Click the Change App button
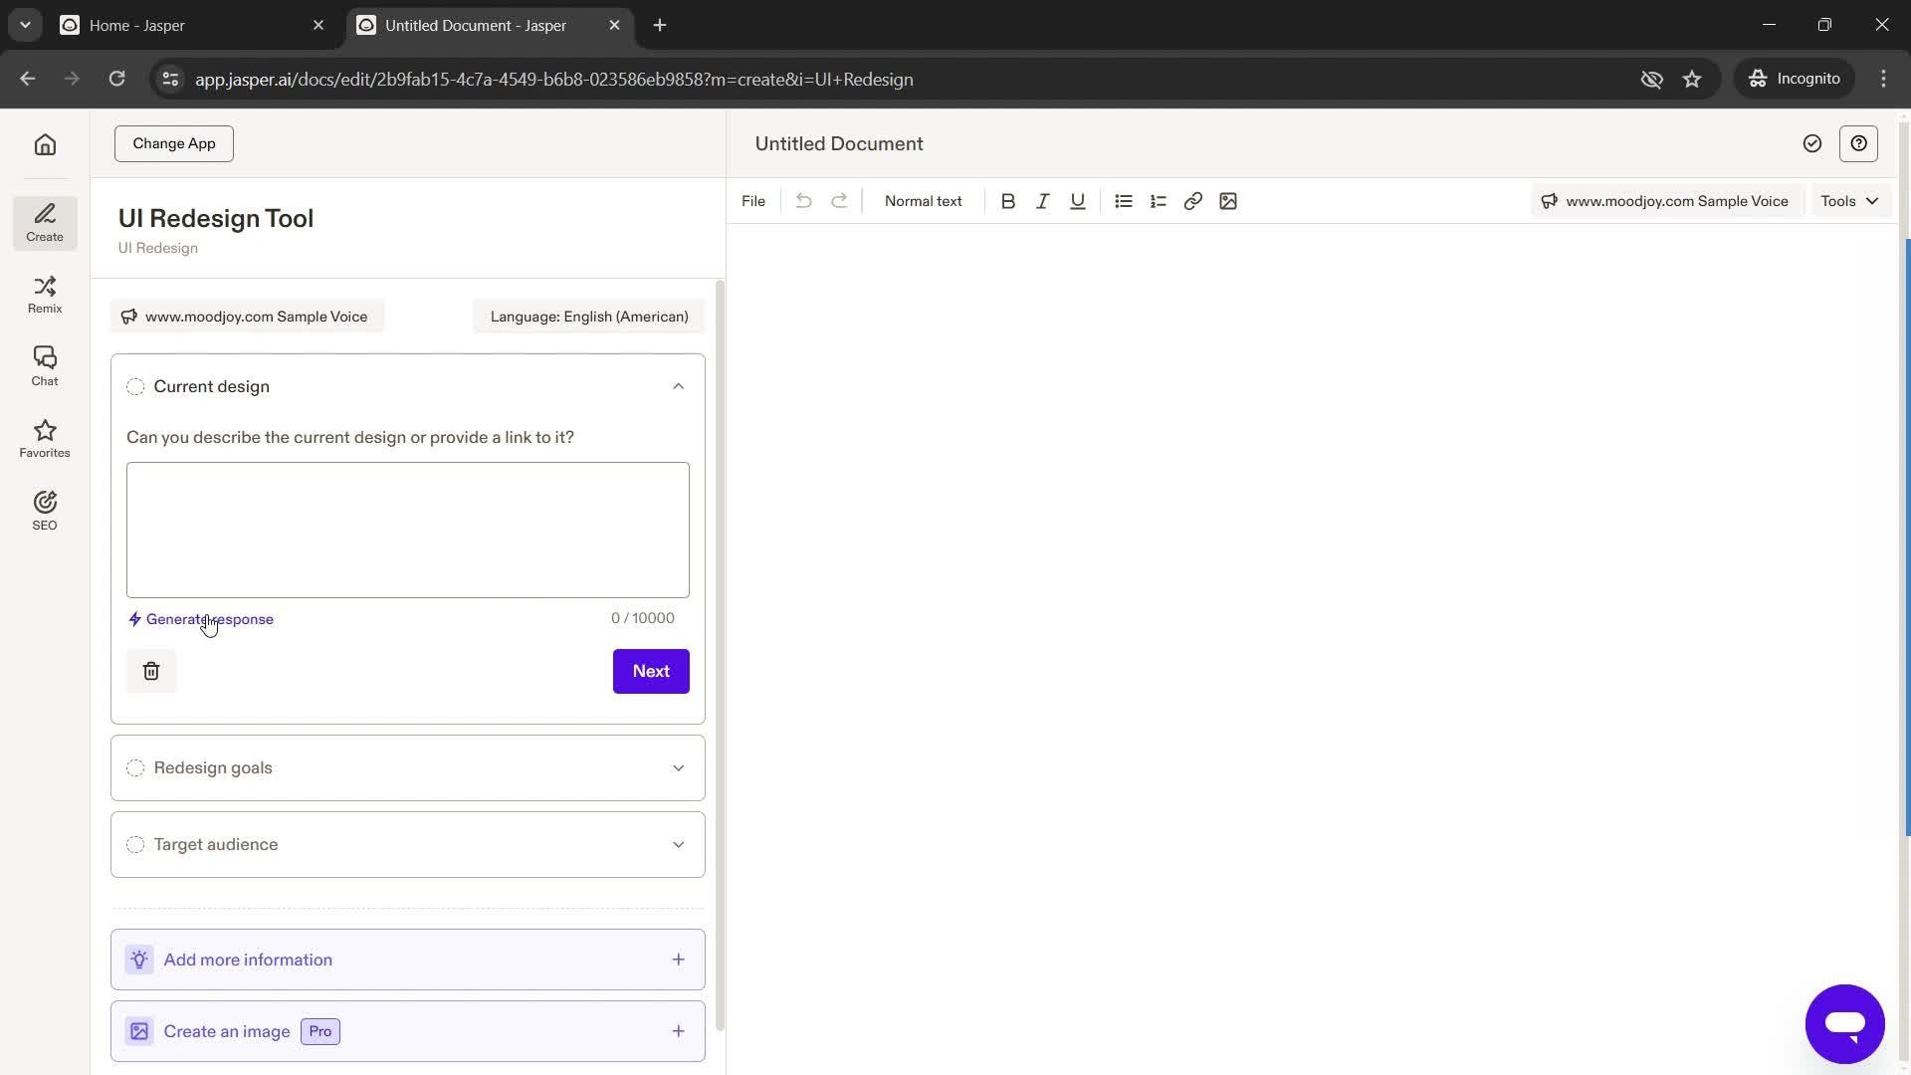This screenshot has height=1075, width=1911. (x=174, y=141)
